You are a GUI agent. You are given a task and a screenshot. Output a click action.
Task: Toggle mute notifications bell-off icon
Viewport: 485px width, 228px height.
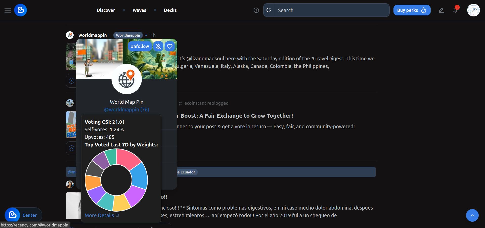coord(158,46)
